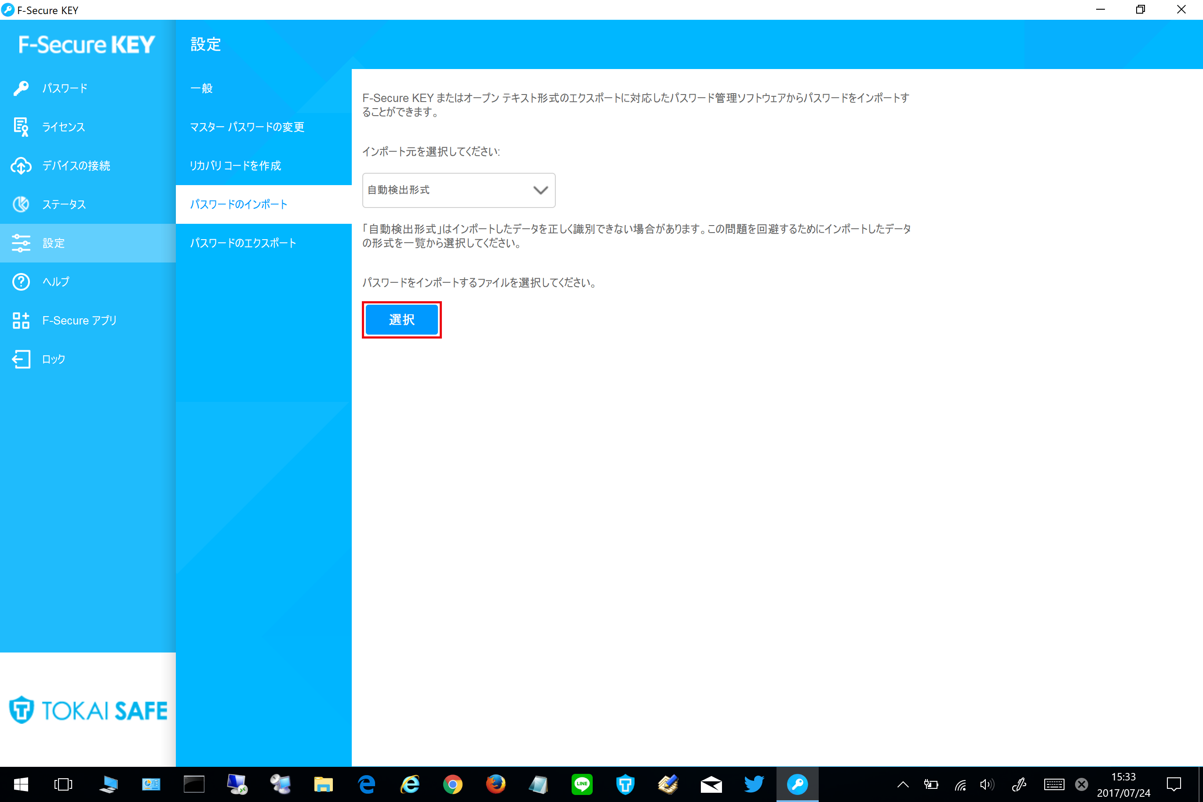Image resolution: width=1203 pixels, height=802 pixels.
Task: Select the デバイスの接続 cloud icon
Action: (x=21, y=166)
